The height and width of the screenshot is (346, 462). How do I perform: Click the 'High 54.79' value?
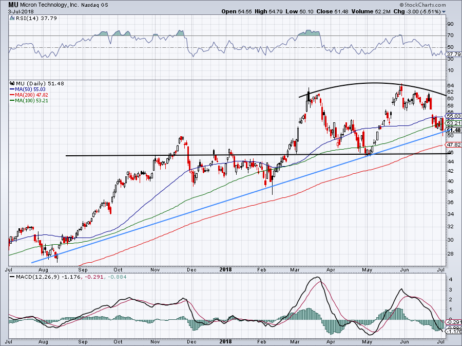click(x=268, y=12)
